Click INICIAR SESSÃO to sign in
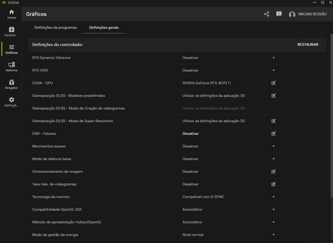The height and width of the screenshot is (243, 333). point(312,14)
